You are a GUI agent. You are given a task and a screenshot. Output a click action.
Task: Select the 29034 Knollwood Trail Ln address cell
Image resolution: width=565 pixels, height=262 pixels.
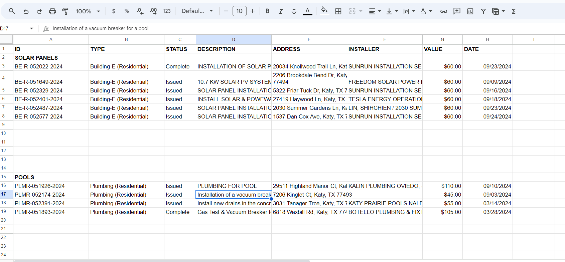tap(309, 66)
